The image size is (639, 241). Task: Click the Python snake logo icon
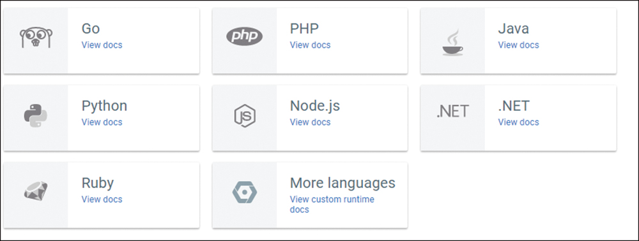point(35,116)
